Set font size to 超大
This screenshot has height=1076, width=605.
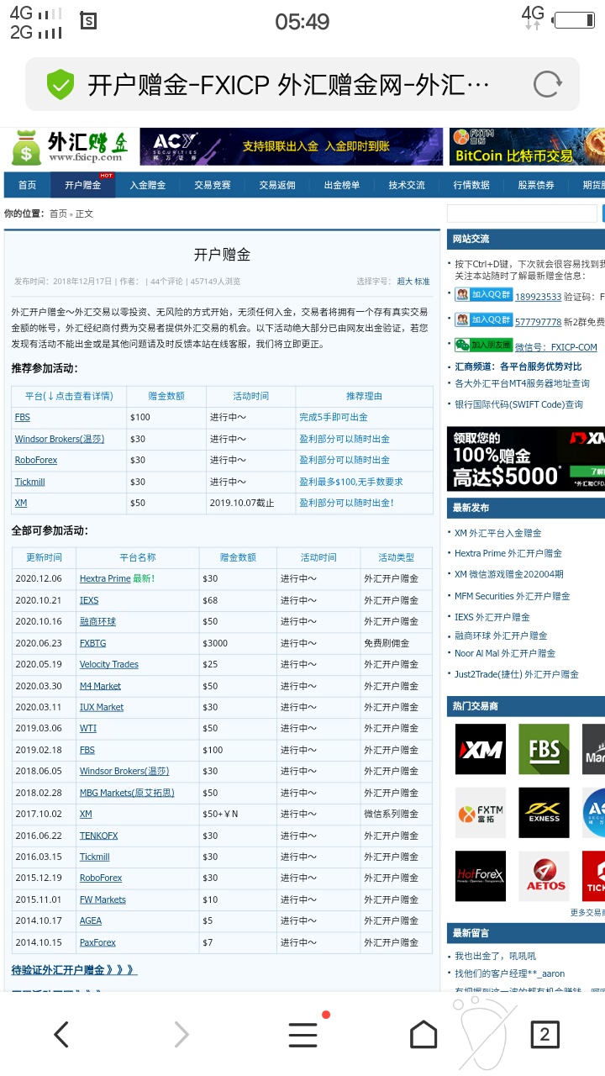(x=404, y=282)
